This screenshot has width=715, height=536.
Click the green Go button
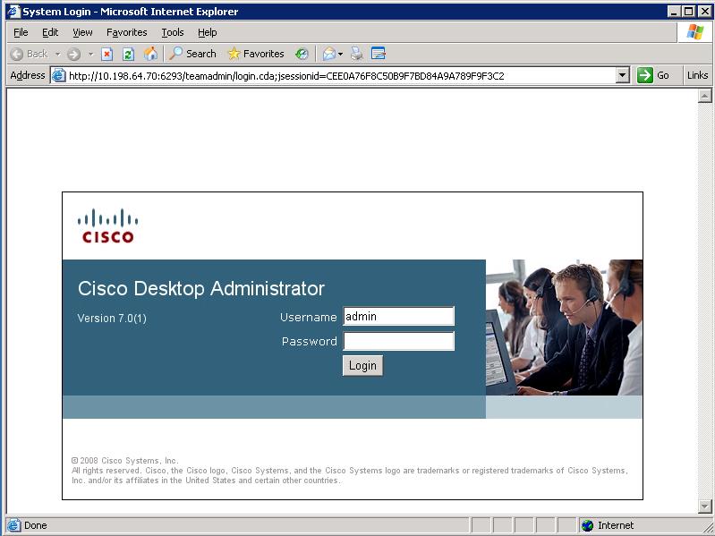click(x=653, y=75)
